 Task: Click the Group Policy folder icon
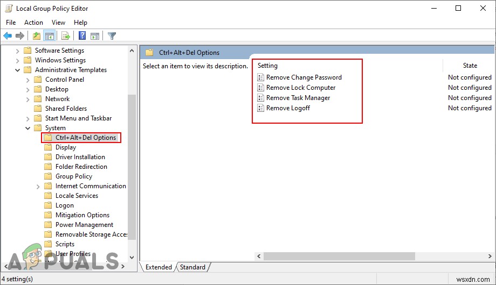(x=48, y=176)
